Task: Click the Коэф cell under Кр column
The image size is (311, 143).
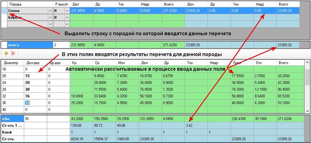Action: pyautogui.click(x=81, y=132)
